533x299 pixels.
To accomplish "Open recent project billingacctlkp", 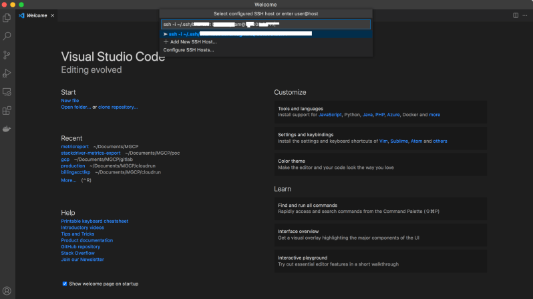I will 75,172.
